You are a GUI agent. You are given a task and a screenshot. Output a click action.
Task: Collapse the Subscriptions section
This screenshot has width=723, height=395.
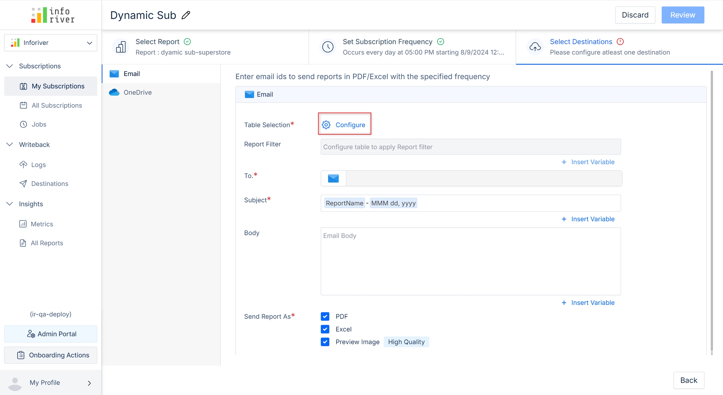click(10, 66)
